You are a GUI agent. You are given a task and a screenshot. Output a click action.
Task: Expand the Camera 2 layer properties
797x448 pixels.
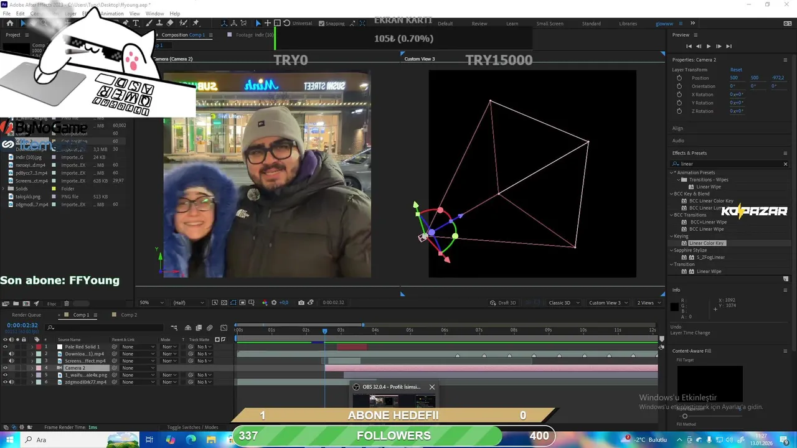coord(32,368)
